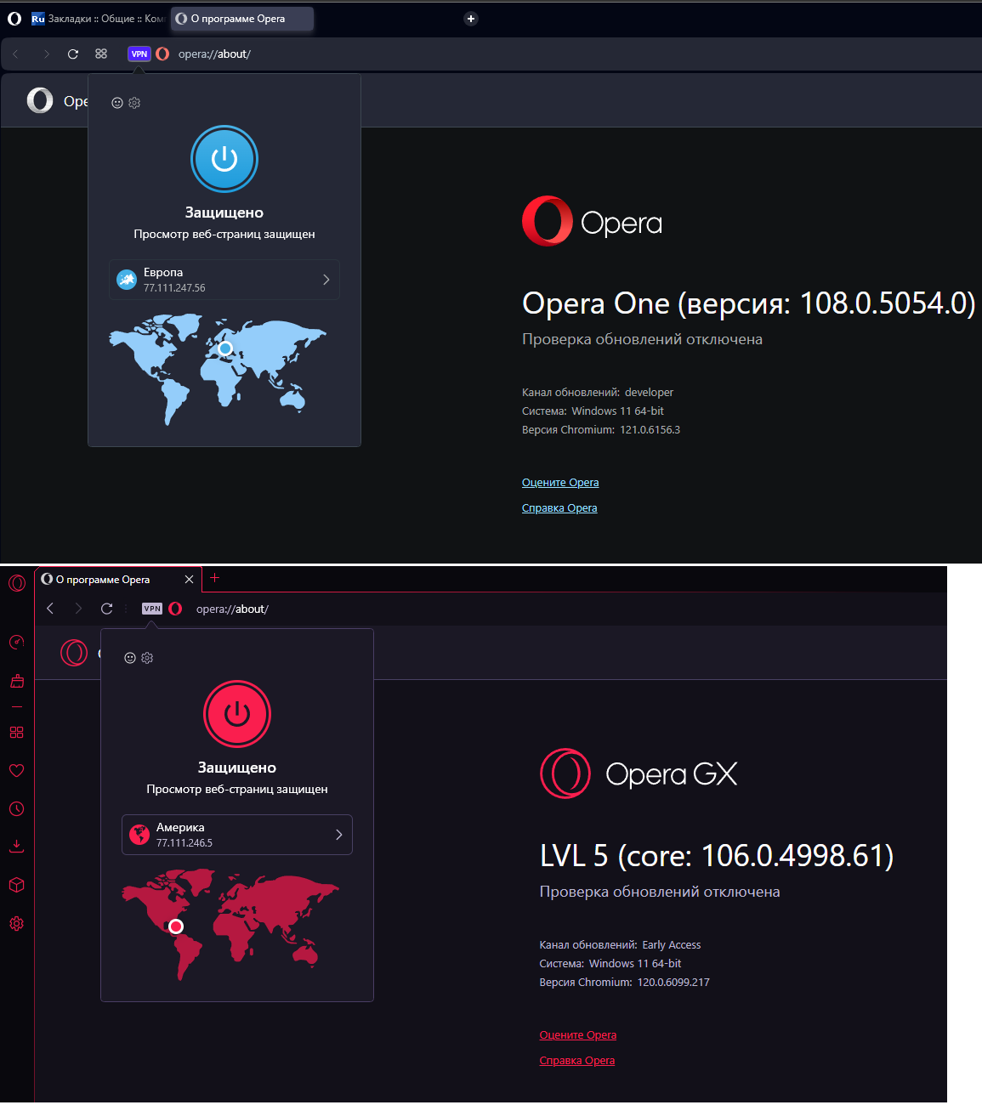Toggle the gray VPN badge in Opera GX
This screenshot has height=1105, width=982.
pyautogui.click(x=152, y=609)
